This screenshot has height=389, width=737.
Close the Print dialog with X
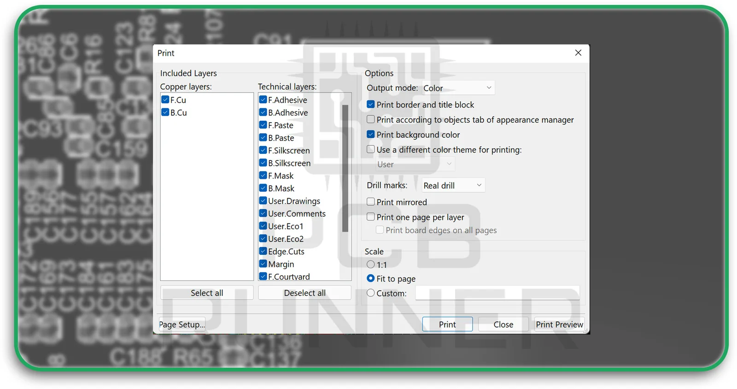pos(578,53)
